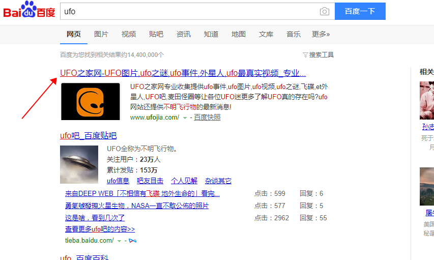The image size is (434, 260).
Task: Open the 百度快照 cached page link
Action: pyautogui.click(x=207, y=118)
